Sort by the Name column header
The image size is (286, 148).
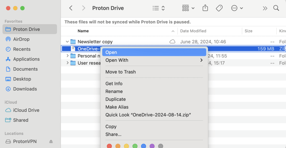point(83,31)
